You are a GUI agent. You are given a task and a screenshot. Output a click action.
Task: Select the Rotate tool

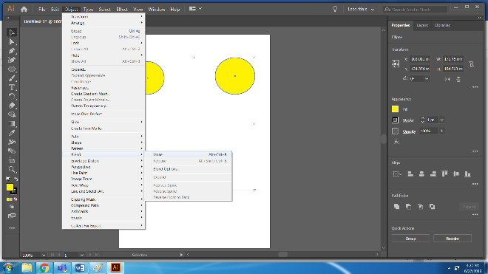12,96
